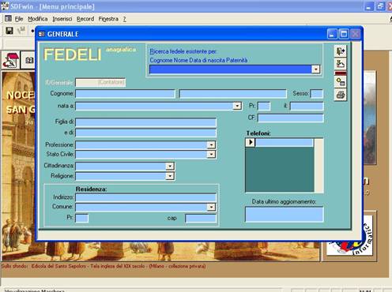Expand the Ricerca fedele search combo box
This screenshot has height=292, width=392.
click(315, 69)
